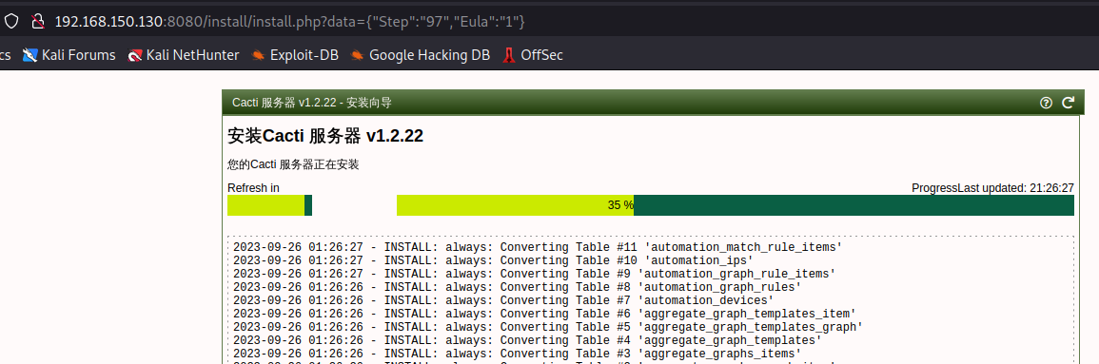The image size is (1099, 364).
Task: Open the Kali NetHunter bookmark
Action: tap(184, 54)
